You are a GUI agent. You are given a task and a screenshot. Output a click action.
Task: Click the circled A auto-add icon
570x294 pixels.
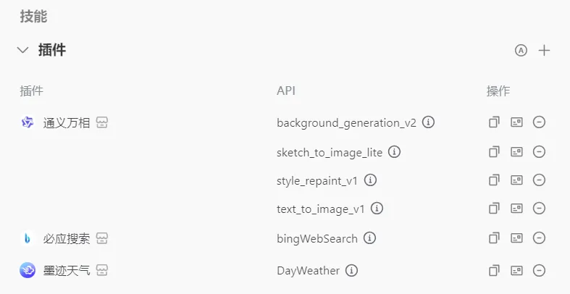[x=521, y=51]
